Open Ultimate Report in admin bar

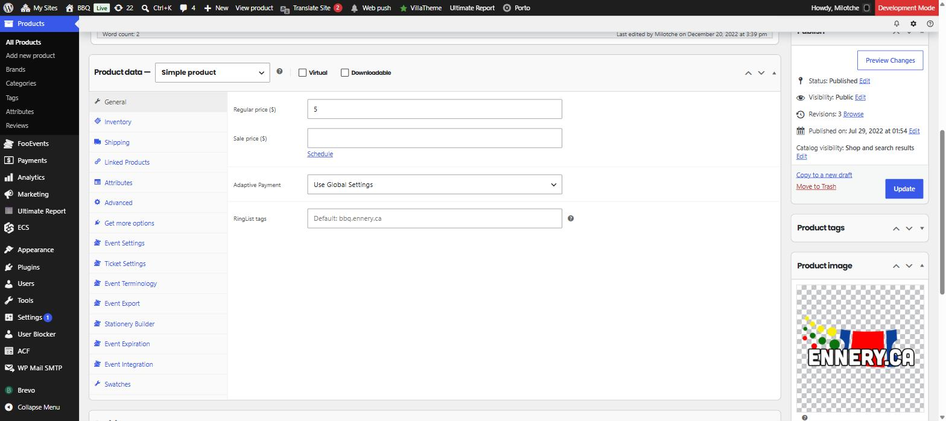(472, 8)
